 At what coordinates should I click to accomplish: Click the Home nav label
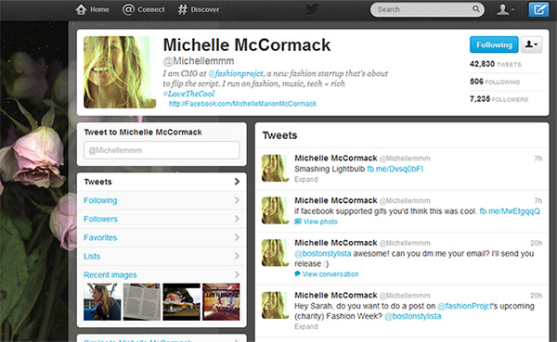point(99,9)
